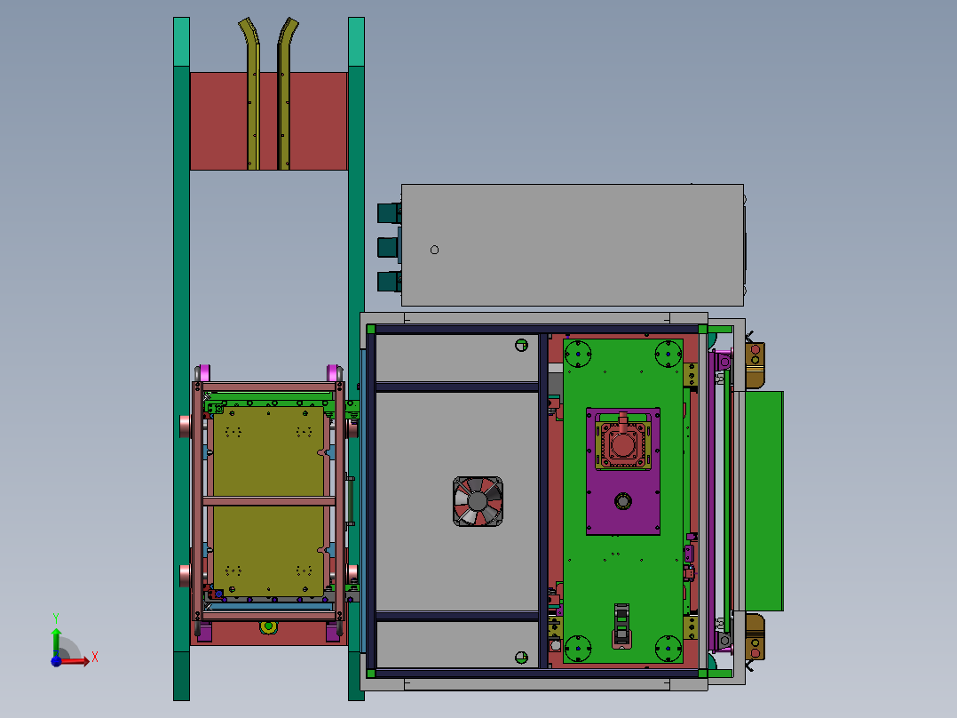The image size is (957, 718).
Task: Select the top-right pink roller on the cart
Action: (x=335, y=372)
